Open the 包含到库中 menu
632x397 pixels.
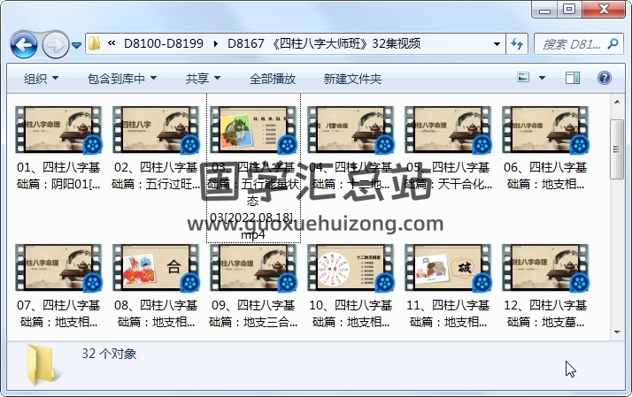[122, 79]
